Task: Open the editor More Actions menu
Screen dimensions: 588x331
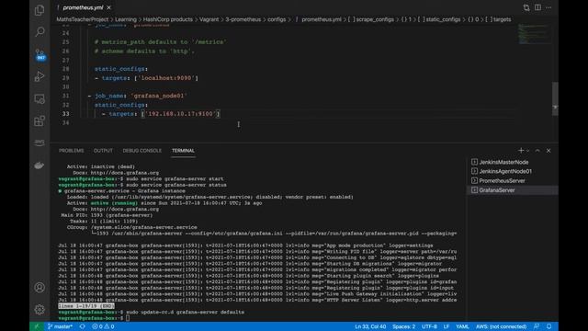Action: click(548, 7)
